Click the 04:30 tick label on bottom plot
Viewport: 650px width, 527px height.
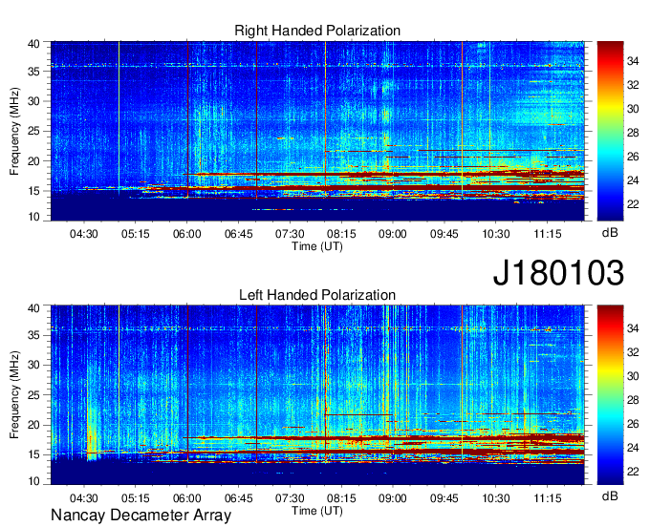click(84, 498)
